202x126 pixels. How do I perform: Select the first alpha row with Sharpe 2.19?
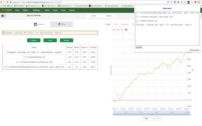click(50, 52)
